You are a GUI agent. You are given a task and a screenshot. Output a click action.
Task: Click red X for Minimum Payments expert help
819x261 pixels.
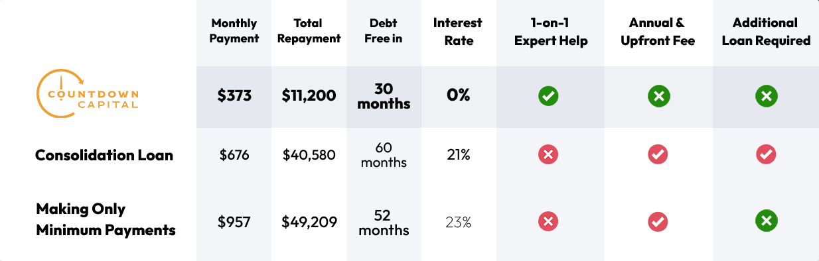[x=548, y=221]
